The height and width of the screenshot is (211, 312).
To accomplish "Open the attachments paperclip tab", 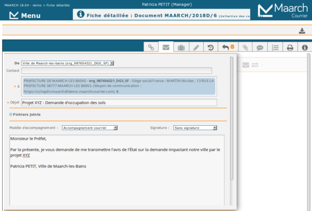I will (x=245, y=48).
